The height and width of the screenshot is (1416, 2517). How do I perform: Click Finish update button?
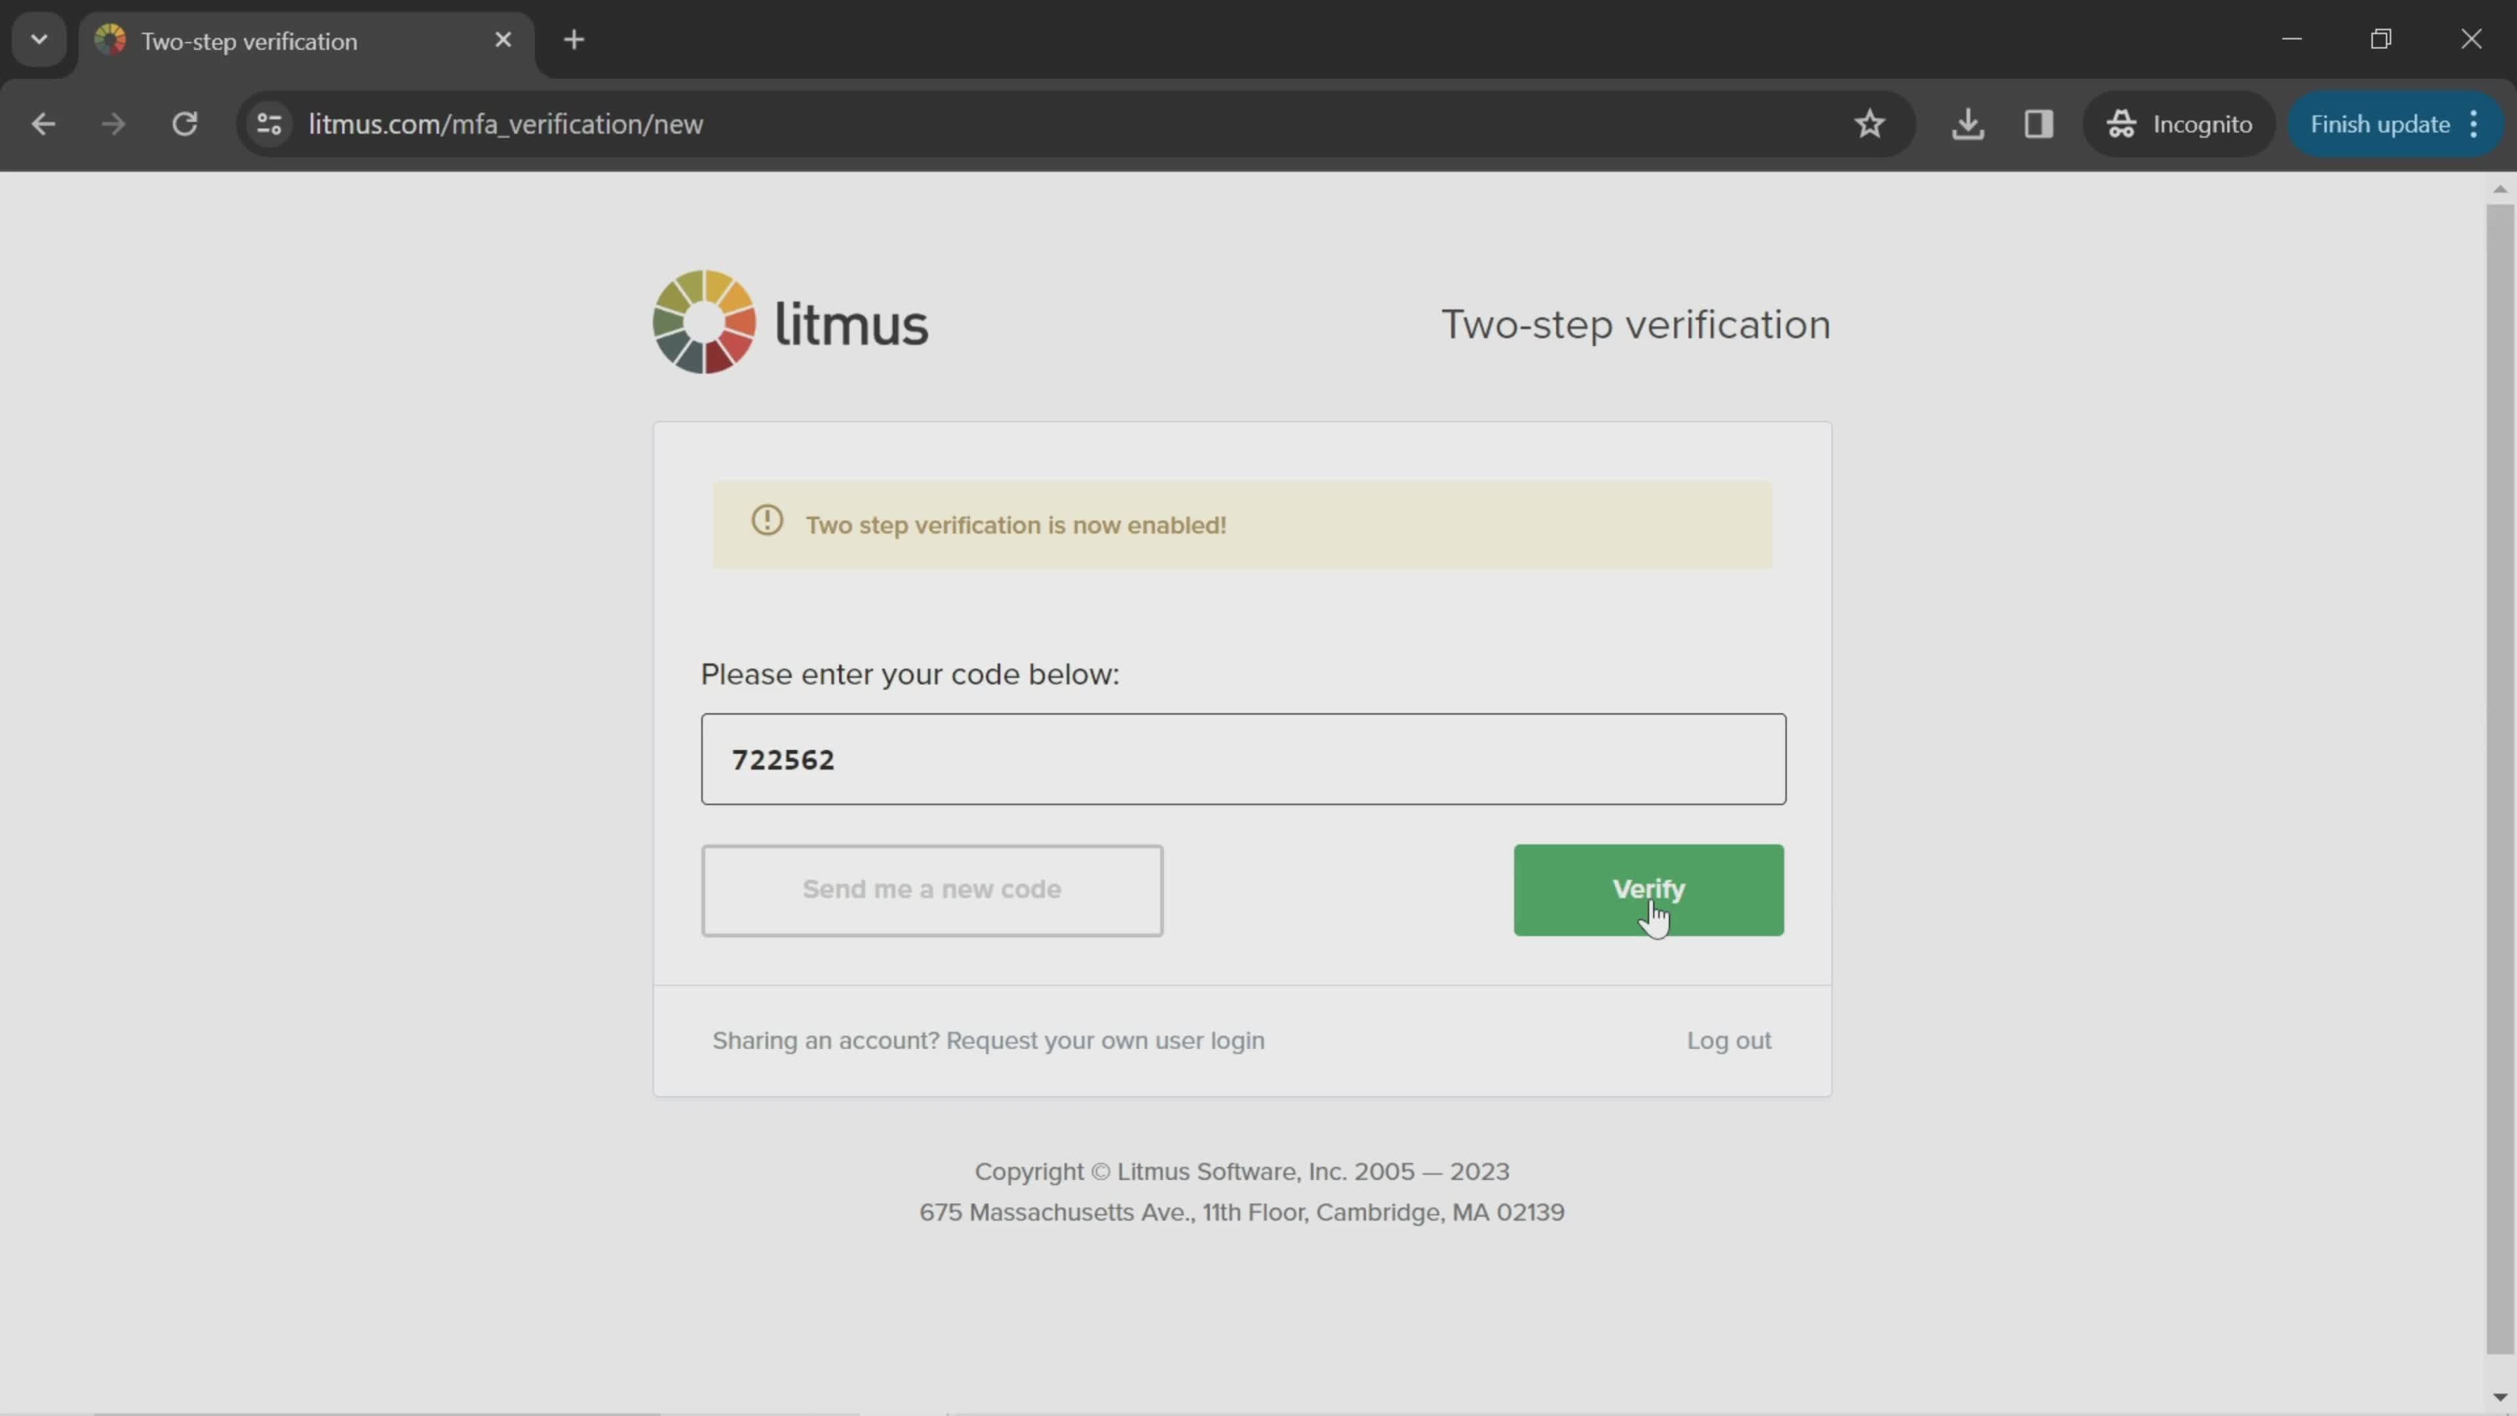2379,124
